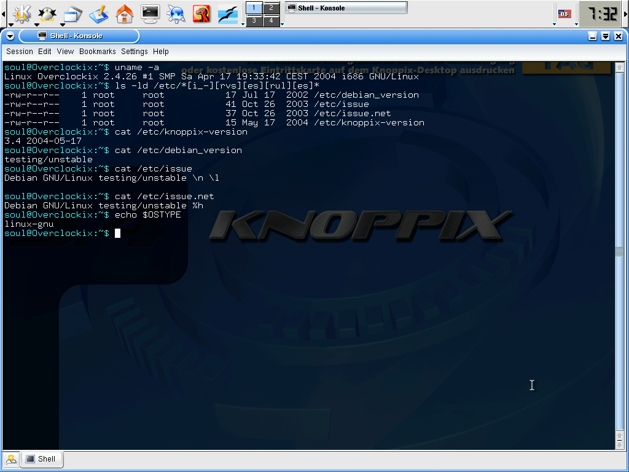Image resolution: width=629 pixels, height=472 pixels.
Task: Click the '3.4 2004-05-17' output
Action: tap(43, 141)
